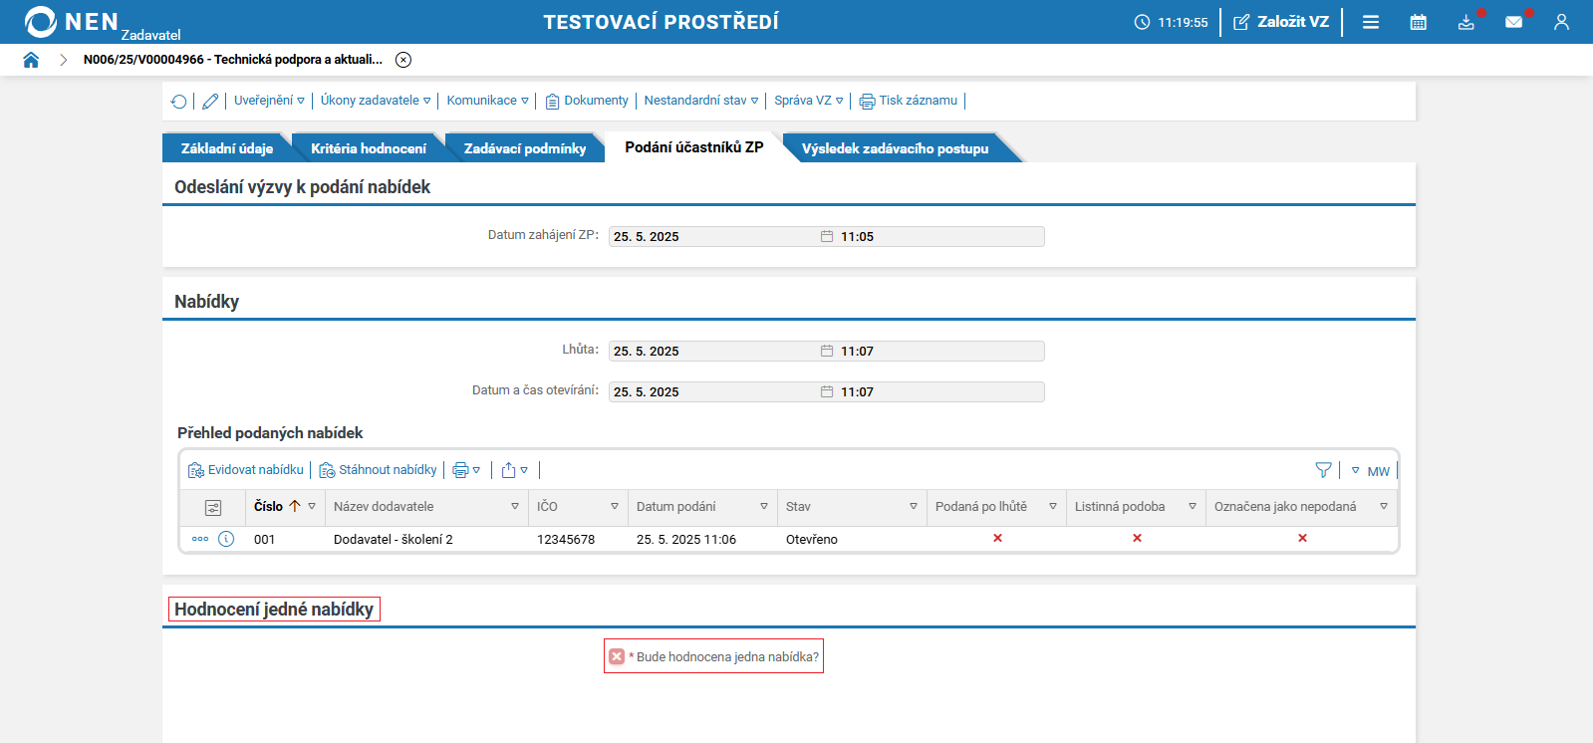Click the Lhůta date input field

[x=712, y=352]
